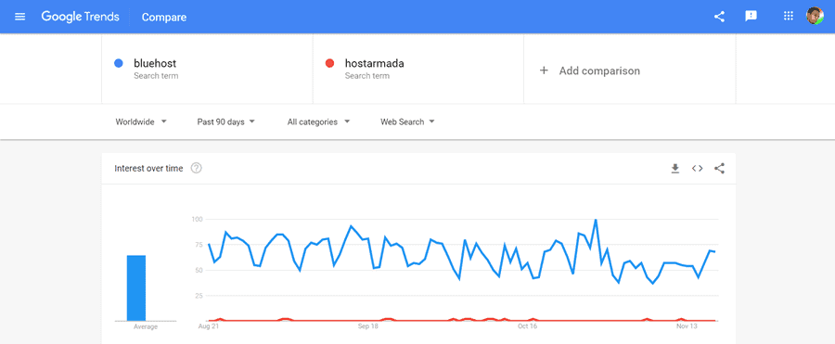The image size is (835, 344).
Task: Expand the All categories dropdown
Action: click(x=318, y=122)
